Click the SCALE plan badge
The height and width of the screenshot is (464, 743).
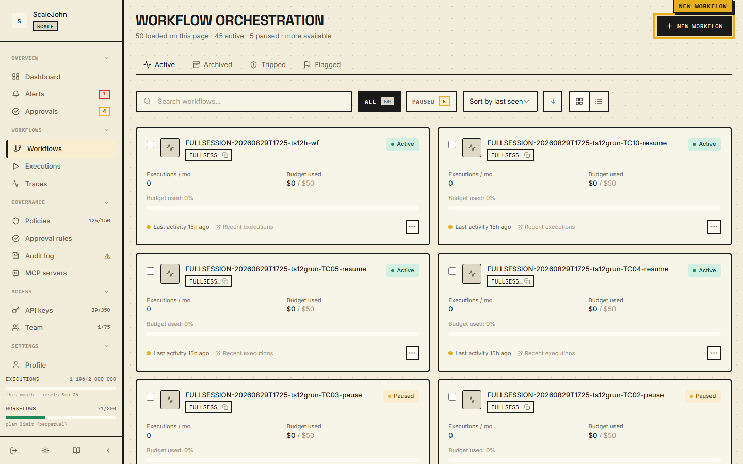pos(45,26)
